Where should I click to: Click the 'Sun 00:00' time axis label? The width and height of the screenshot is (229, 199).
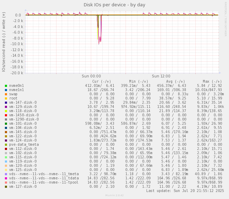coord(91,76)
